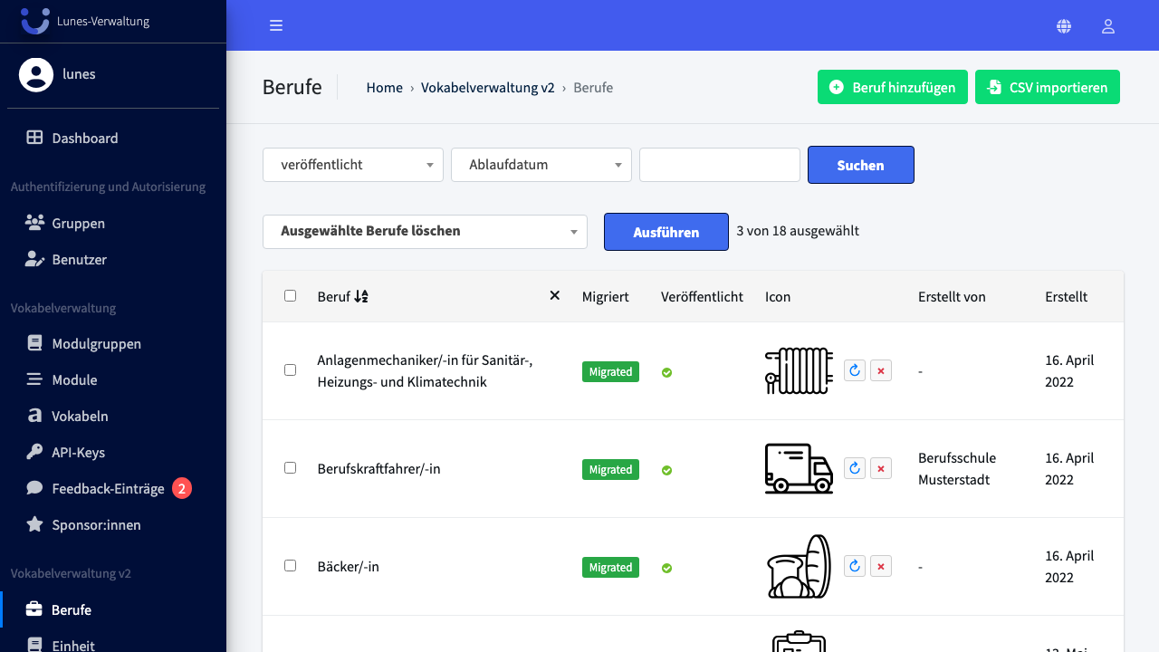Screen dimensions: 1159x652
Task: Click the bread icon thumbnail
Action: coord(799,566)
